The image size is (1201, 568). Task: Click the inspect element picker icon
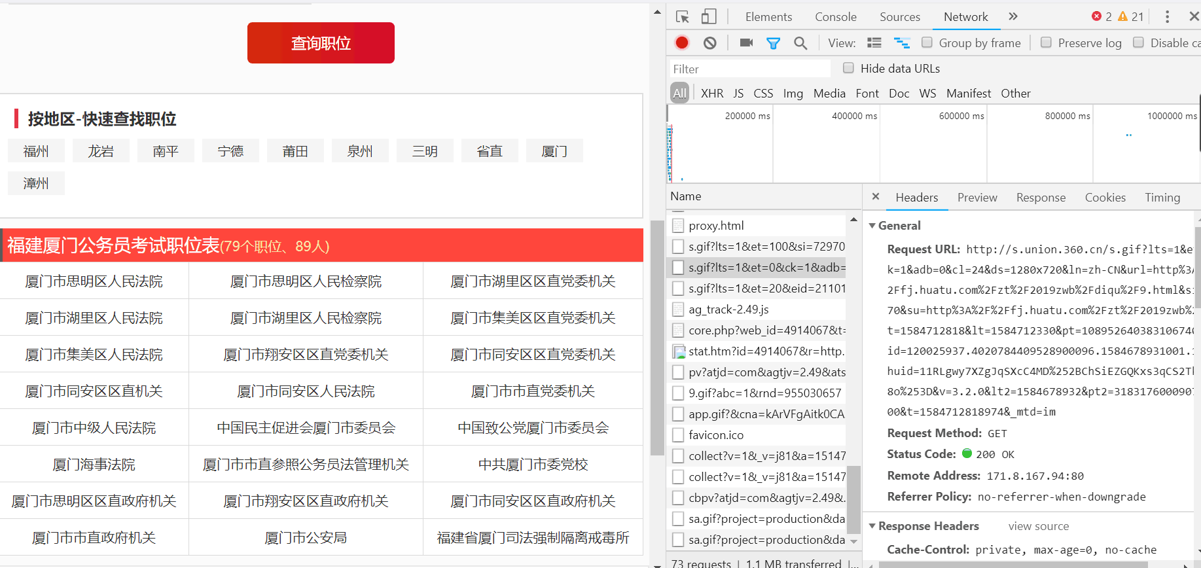pos(683,17)
